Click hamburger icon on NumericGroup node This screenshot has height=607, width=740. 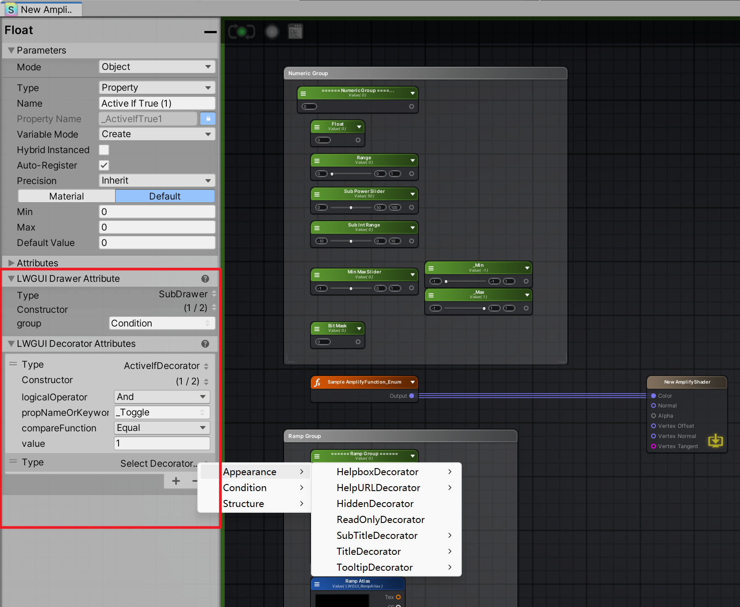(x=303, y=93)
